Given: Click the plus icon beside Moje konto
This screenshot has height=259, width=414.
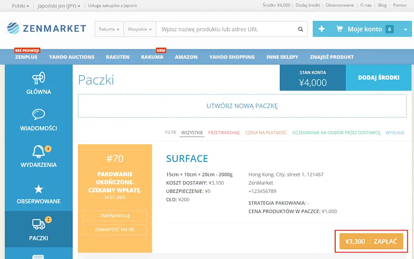Looking at the screenshot, I should 322,29.
